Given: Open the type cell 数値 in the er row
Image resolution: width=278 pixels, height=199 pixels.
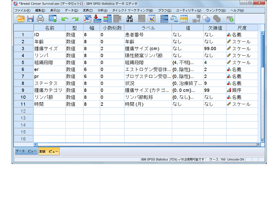Looking at the screenshot, I should pyautogui.click(x=75, y=70).
